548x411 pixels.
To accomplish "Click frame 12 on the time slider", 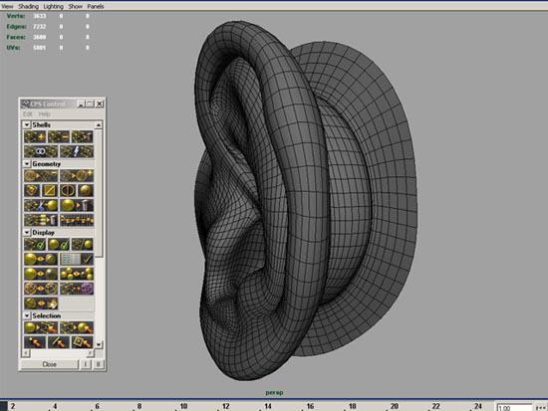I will coord(226,406).
